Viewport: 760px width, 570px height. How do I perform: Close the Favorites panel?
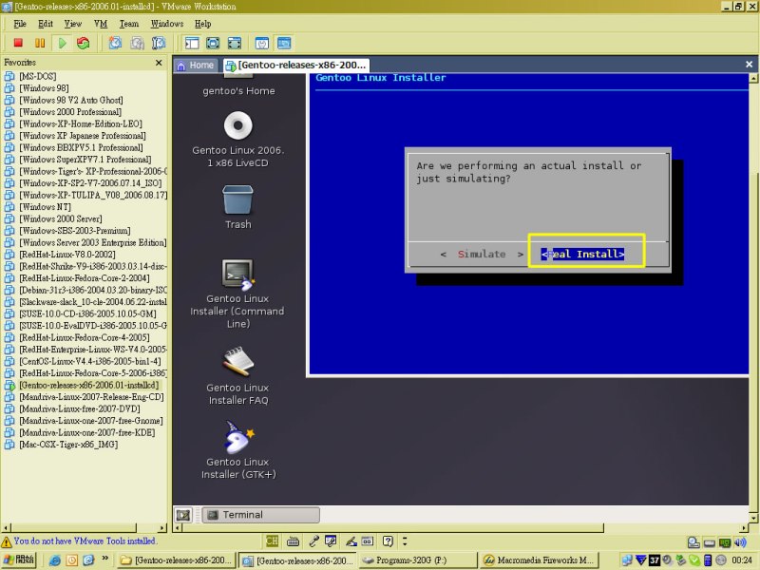pyautogui.click(x=159, y=63)
